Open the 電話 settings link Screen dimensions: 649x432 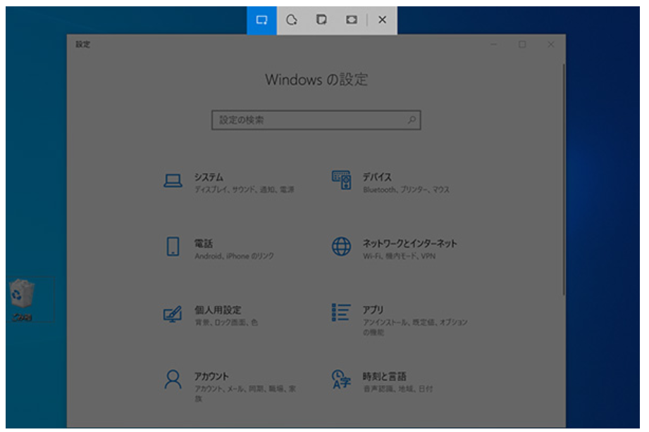(x=204, y=243)
